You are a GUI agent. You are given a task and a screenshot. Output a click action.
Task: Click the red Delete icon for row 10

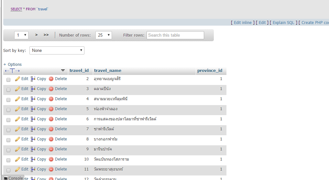[x=51, y=159]
